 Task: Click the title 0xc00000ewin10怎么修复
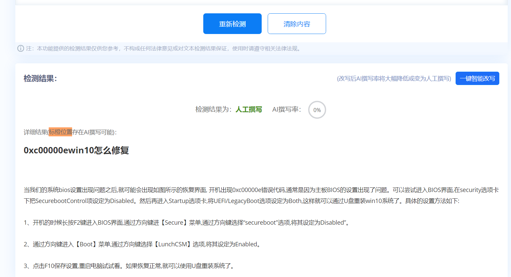76,150
